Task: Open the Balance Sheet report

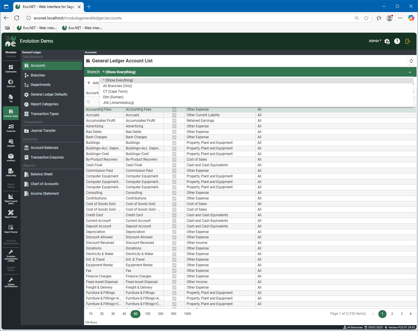Action: (x=52, y=174)
